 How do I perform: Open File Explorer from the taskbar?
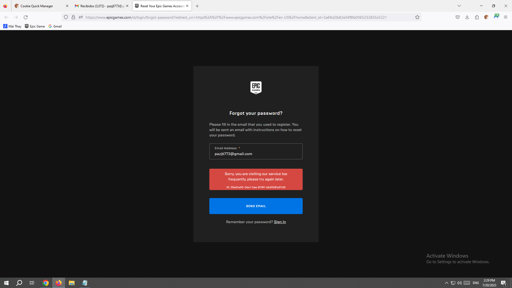click(x=71, y=283)
